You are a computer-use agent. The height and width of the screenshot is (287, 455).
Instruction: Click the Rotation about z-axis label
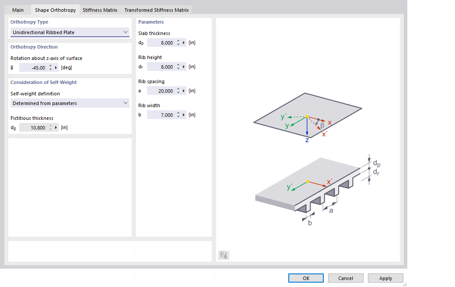46,58
